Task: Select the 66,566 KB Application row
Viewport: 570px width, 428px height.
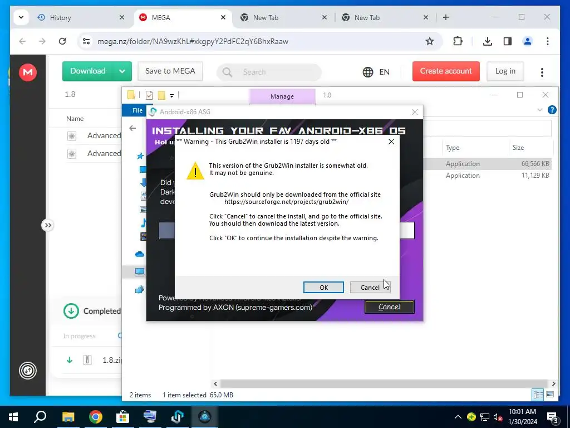Action: click(487, 164)
